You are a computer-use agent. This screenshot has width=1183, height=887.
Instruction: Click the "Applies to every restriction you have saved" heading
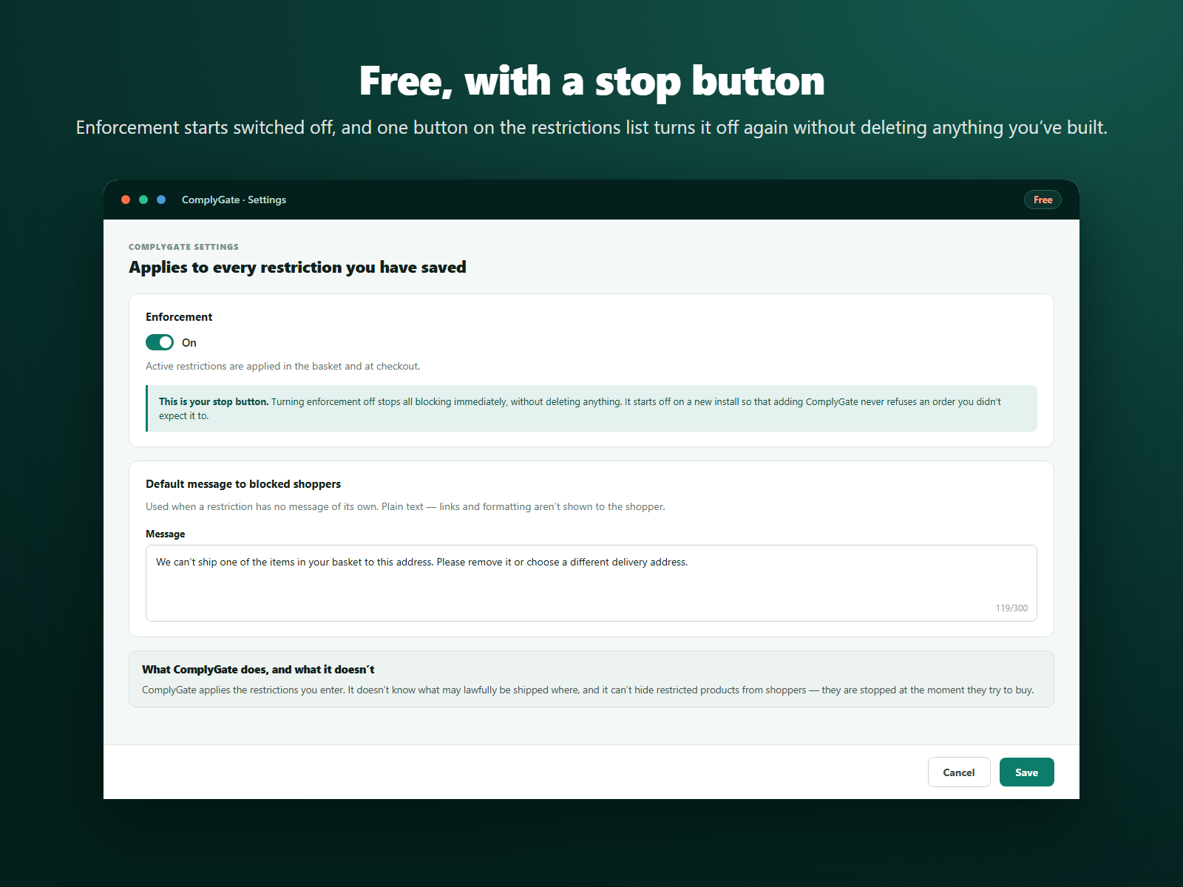[x=297, y=268]
